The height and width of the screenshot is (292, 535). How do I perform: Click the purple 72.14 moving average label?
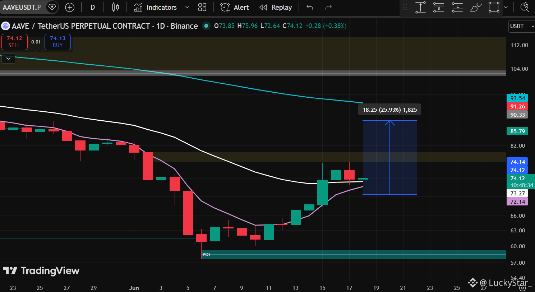click(x=517, y=202)
